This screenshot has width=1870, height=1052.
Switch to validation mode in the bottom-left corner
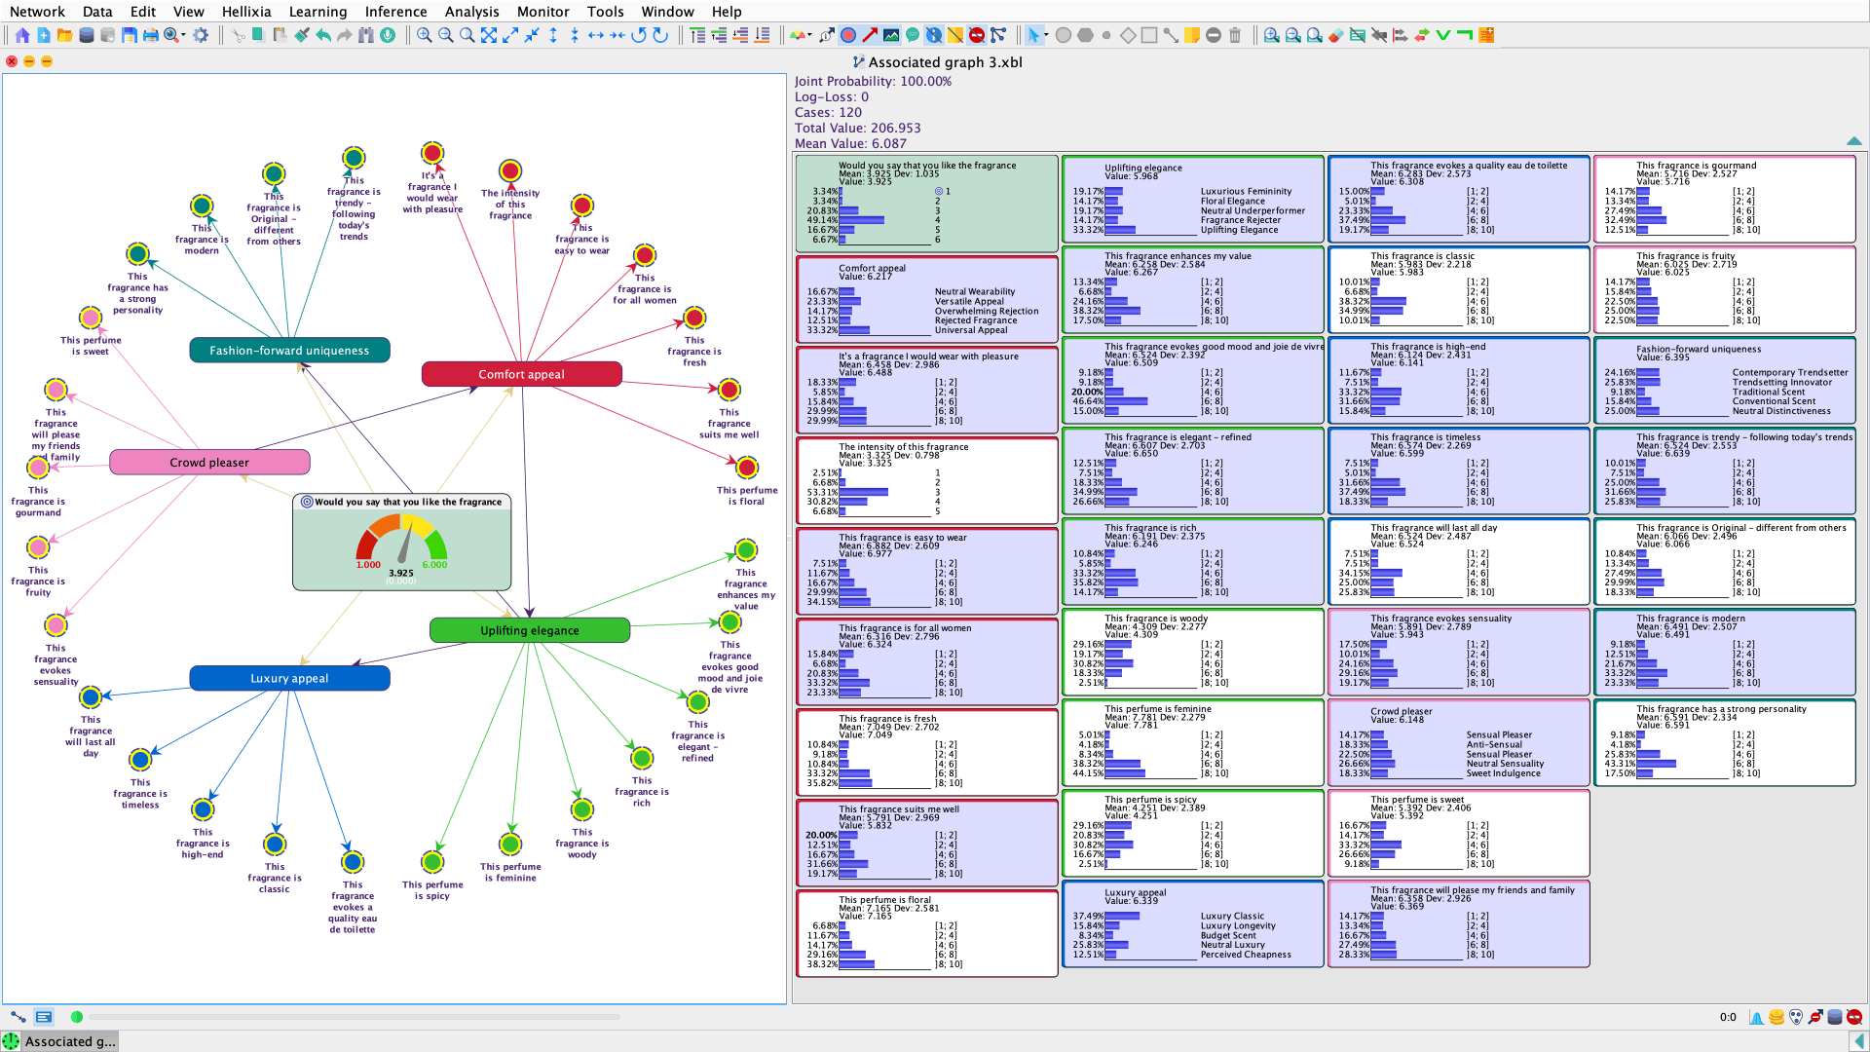click(44, 1017)
